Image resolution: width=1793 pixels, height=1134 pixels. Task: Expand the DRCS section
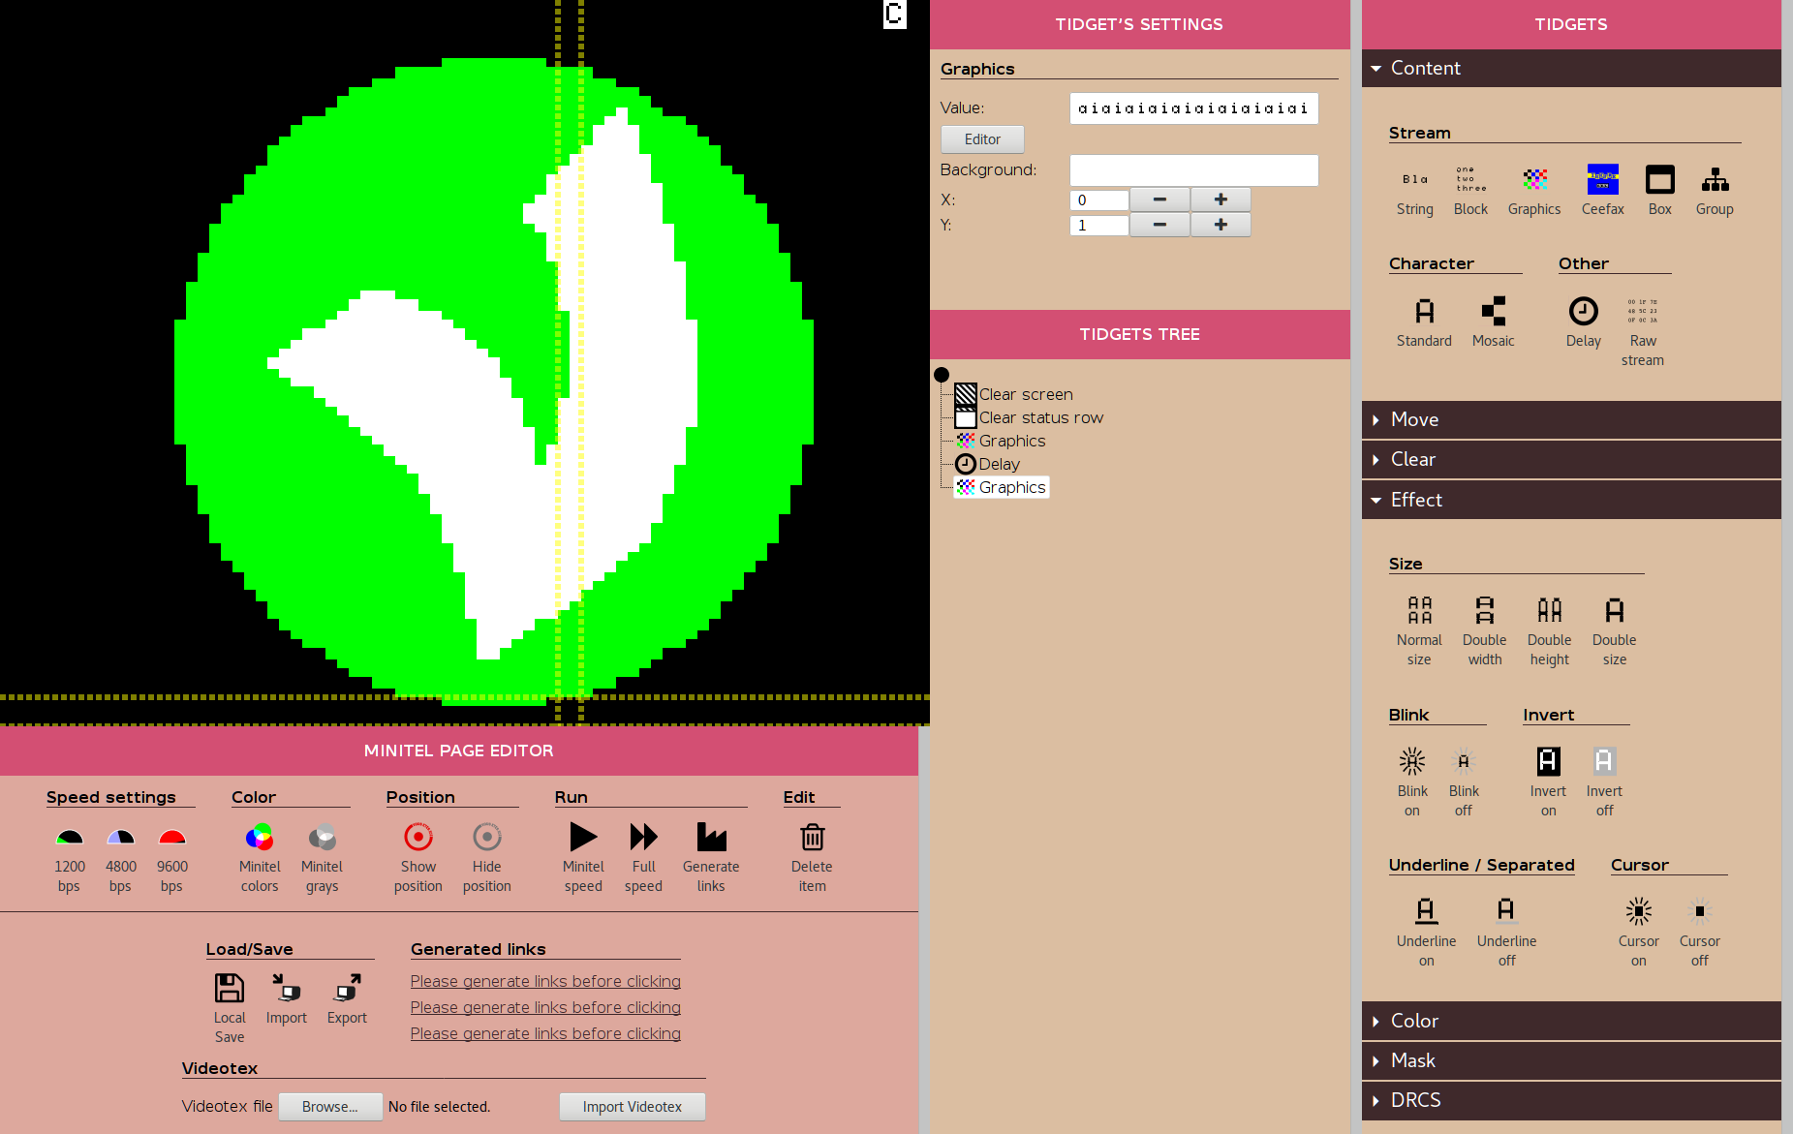pos(1416,1100)
